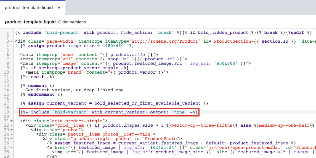Open the Older versions link
Screen dimensions: 316x158
click(x=72, y=22)
